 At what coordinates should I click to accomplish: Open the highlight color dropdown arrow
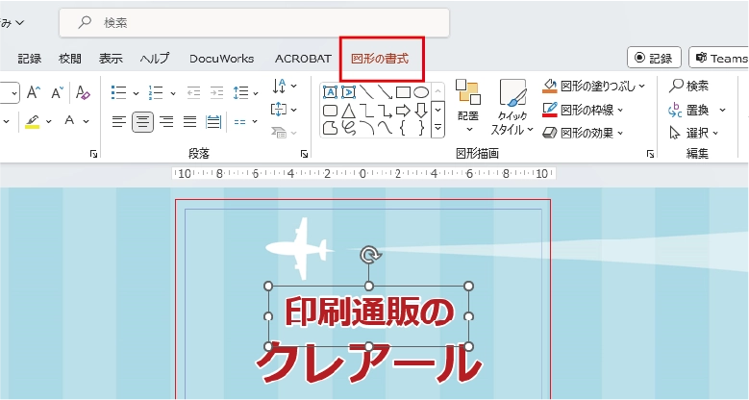(x=49, y=121)
